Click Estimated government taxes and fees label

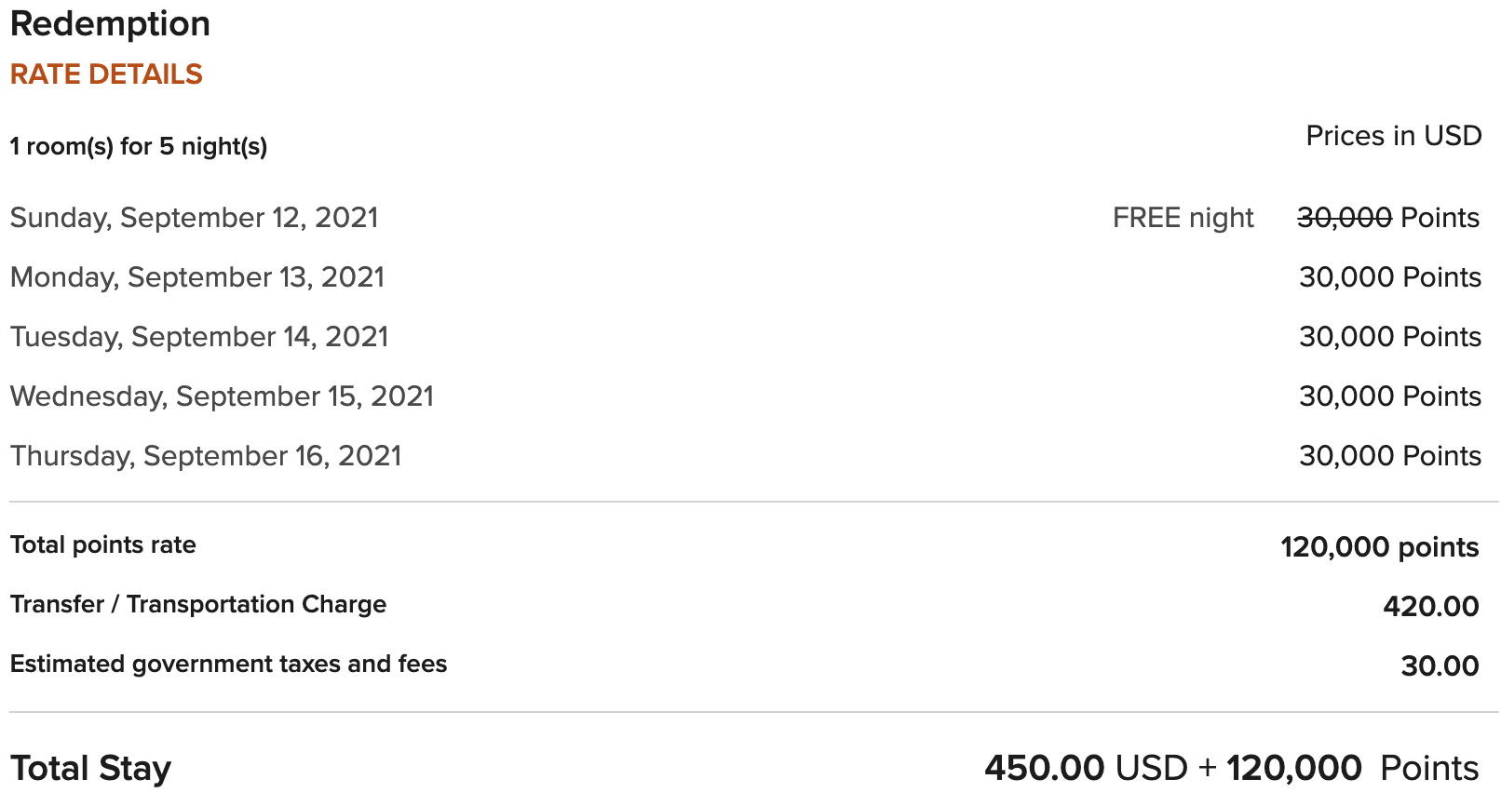coord(229,665)
